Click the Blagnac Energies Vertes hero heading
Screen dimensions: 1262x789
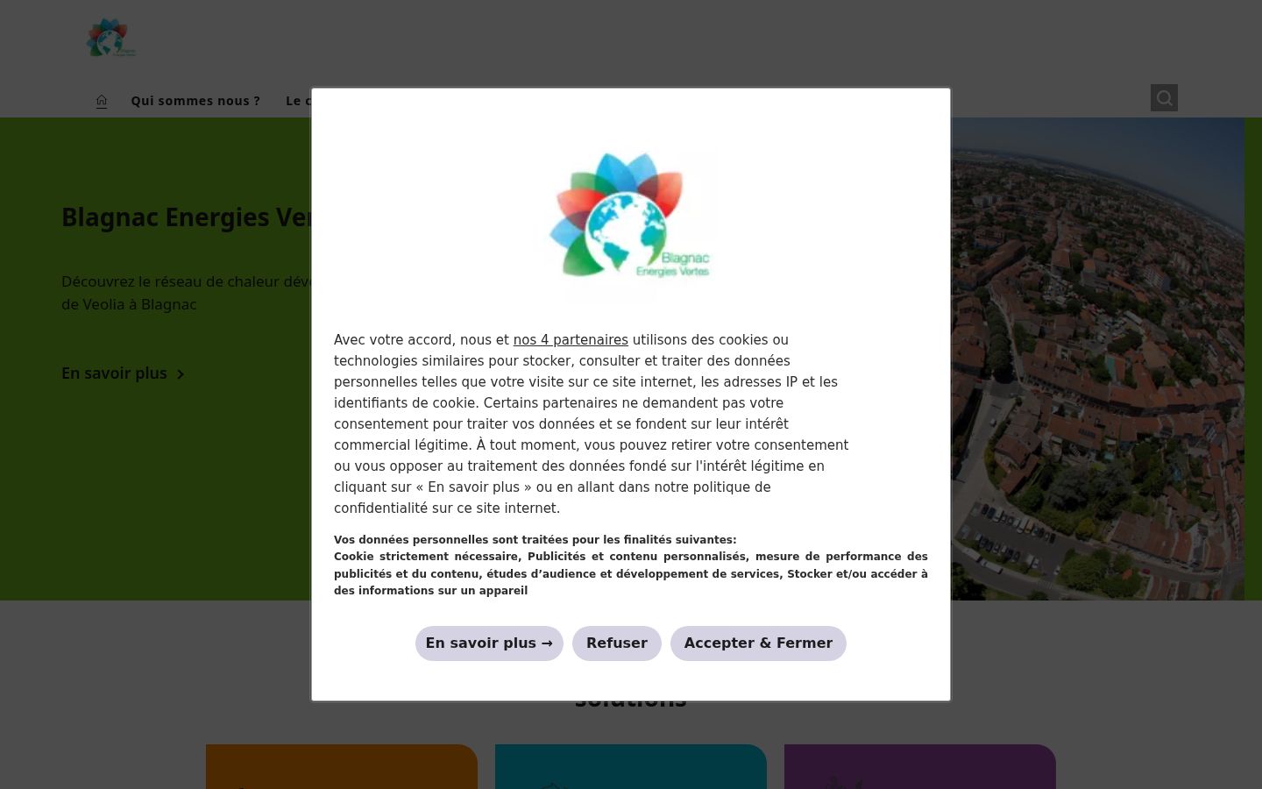click(187, 217)
